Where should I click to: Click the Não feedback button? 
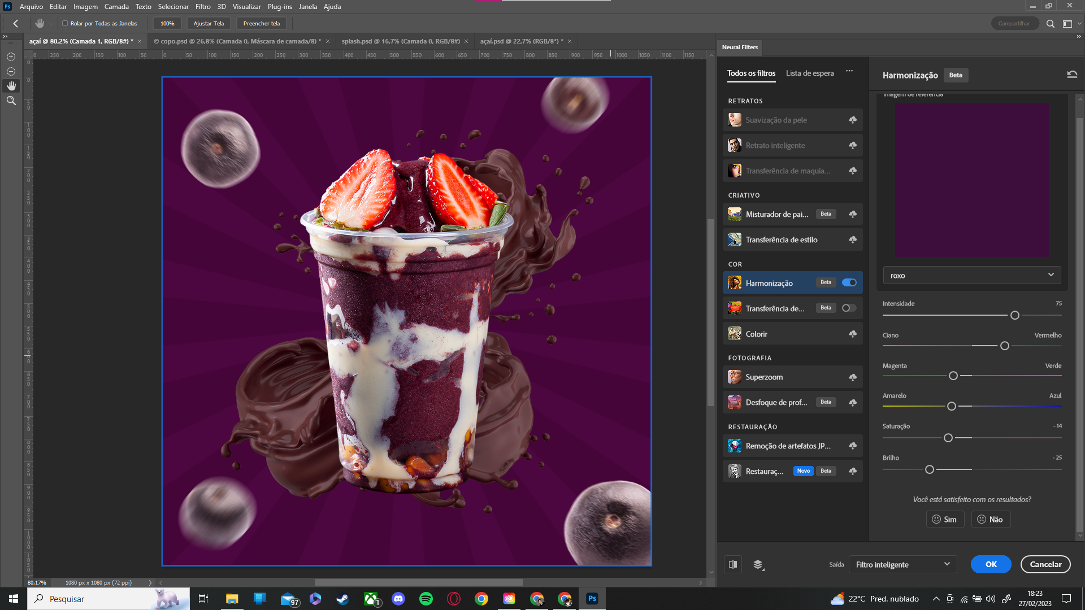point(991,519)
